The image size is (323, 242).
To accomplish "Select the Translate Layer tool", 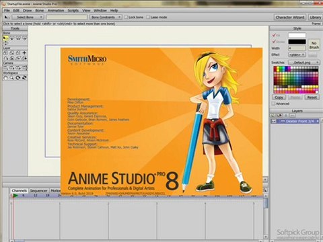I will click(x=5, y=53).
